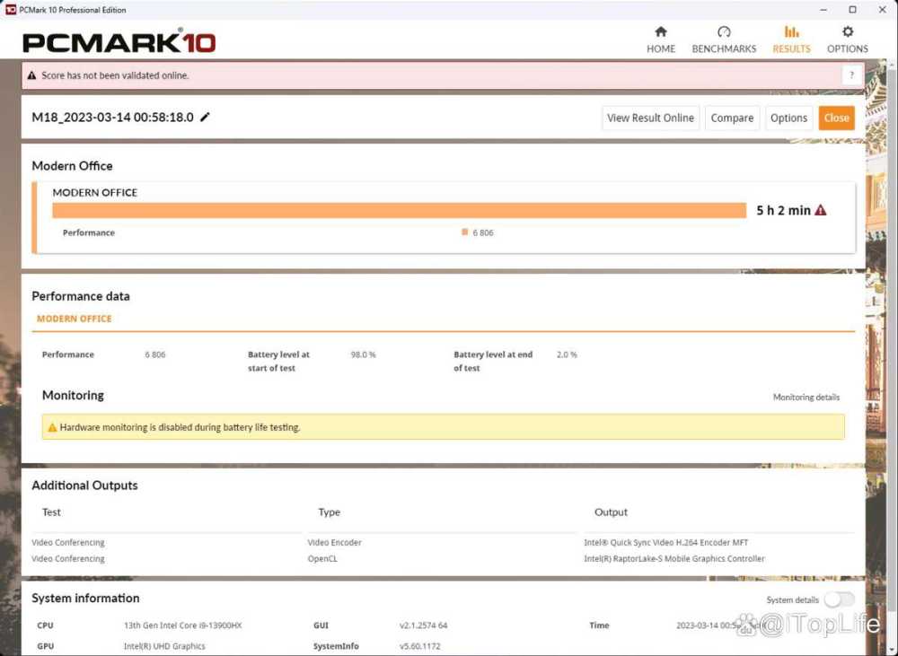Toggle the System details switch

[x=840, y=599]
